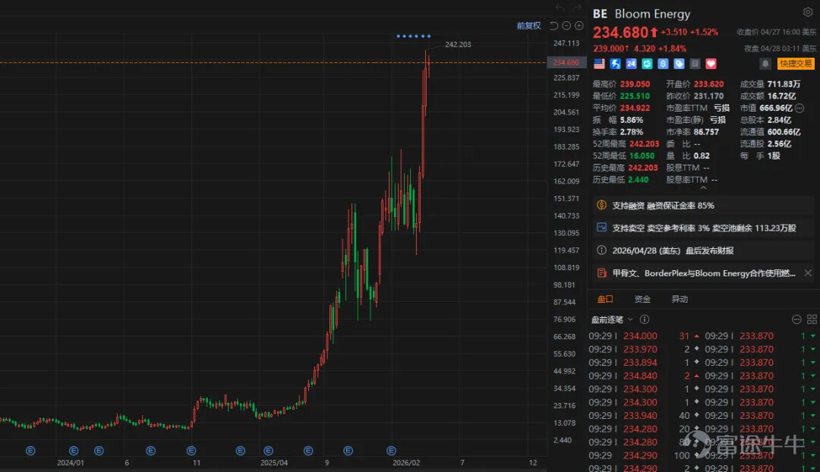820x472 pixels.
Task: Click the orange margin financing icon
Action: (x=601, y=206)
